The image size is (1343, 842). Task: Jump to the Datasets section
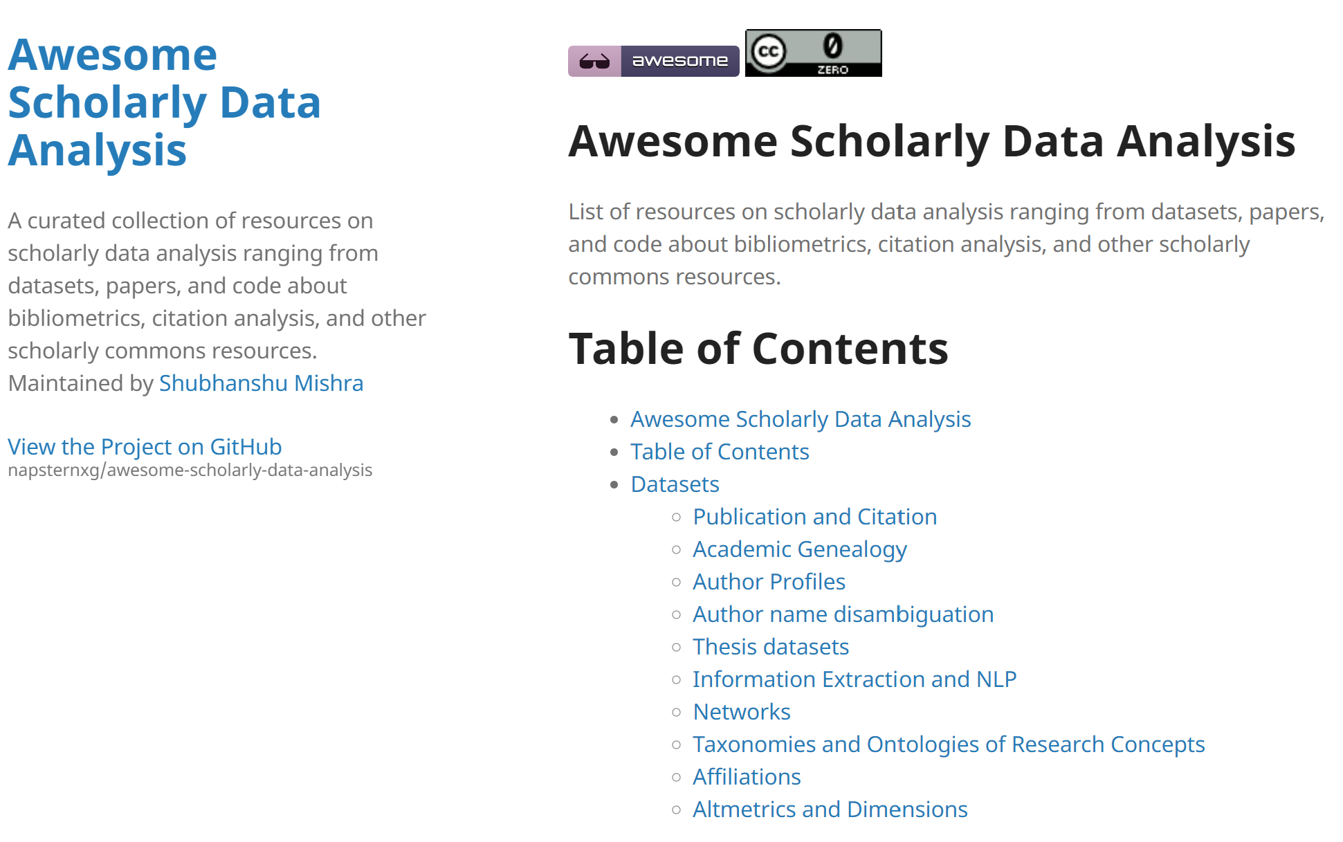pos(675,484)
